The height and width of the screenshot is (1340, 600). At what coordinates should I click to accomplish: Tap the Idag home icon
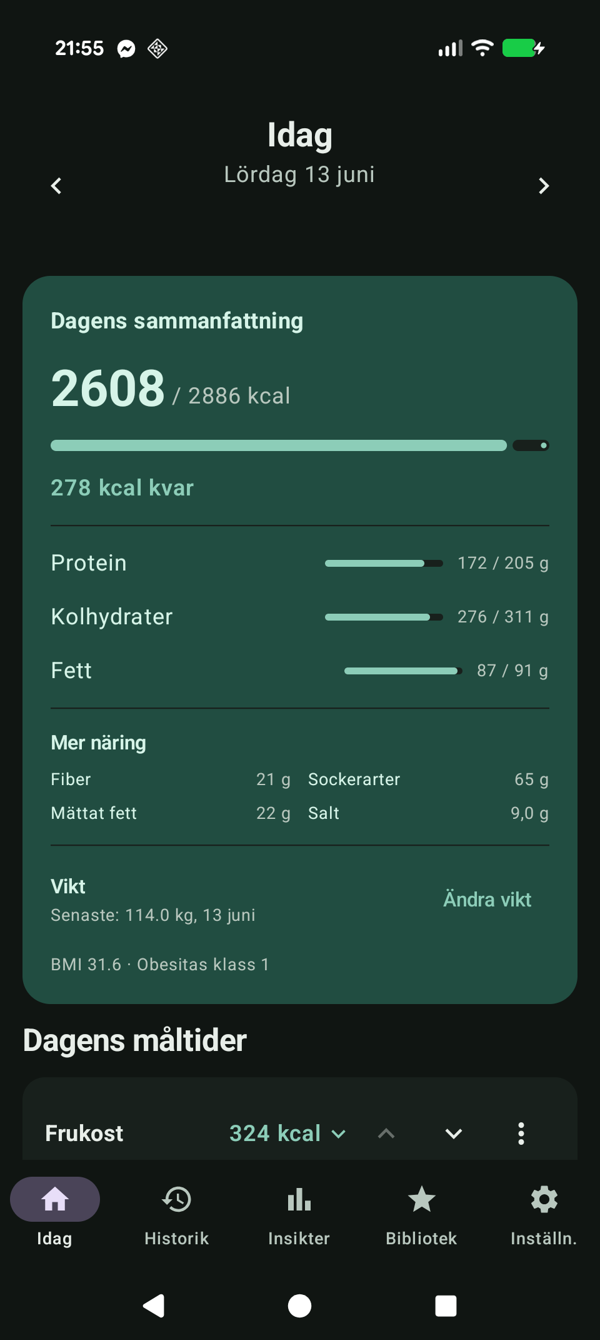pos(55,1199)
